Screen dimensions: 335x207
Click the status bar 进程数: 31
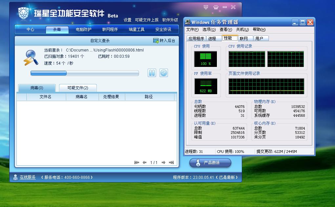(194, 152)
